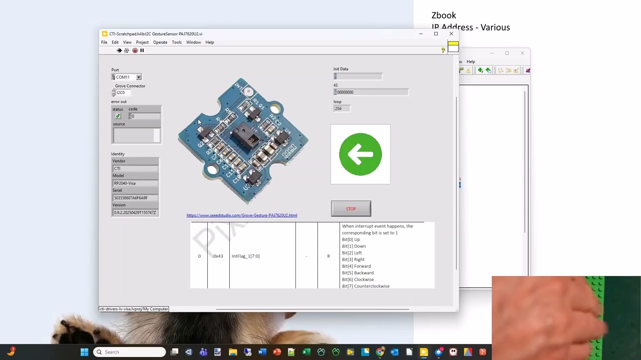Click the STOP button
The image size is (641, 360).
point(351,208)
